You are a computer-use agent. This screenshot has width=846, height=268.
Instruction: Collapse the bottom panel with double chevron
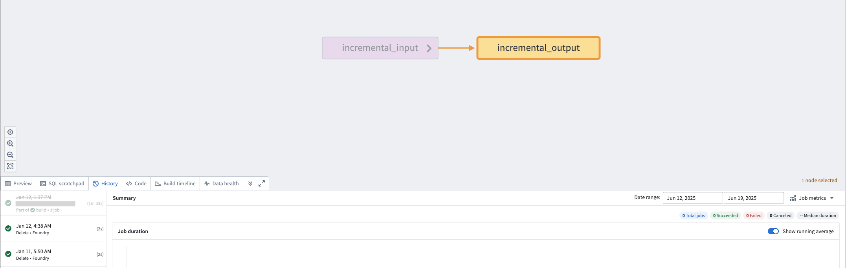click(x=250, y=183)
